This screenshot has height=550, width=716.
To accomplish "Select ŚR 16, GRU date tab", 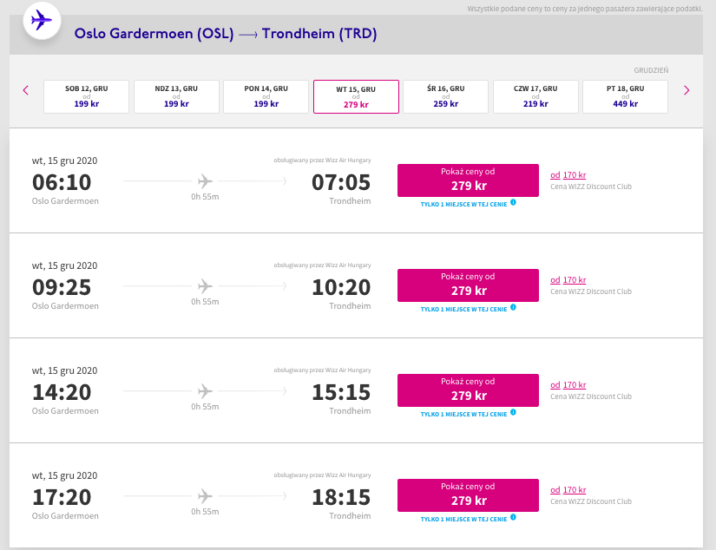I will 446,96.
